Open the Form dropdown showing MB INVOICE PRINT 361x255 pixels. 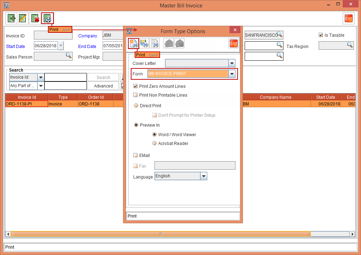tap(232, 74)
